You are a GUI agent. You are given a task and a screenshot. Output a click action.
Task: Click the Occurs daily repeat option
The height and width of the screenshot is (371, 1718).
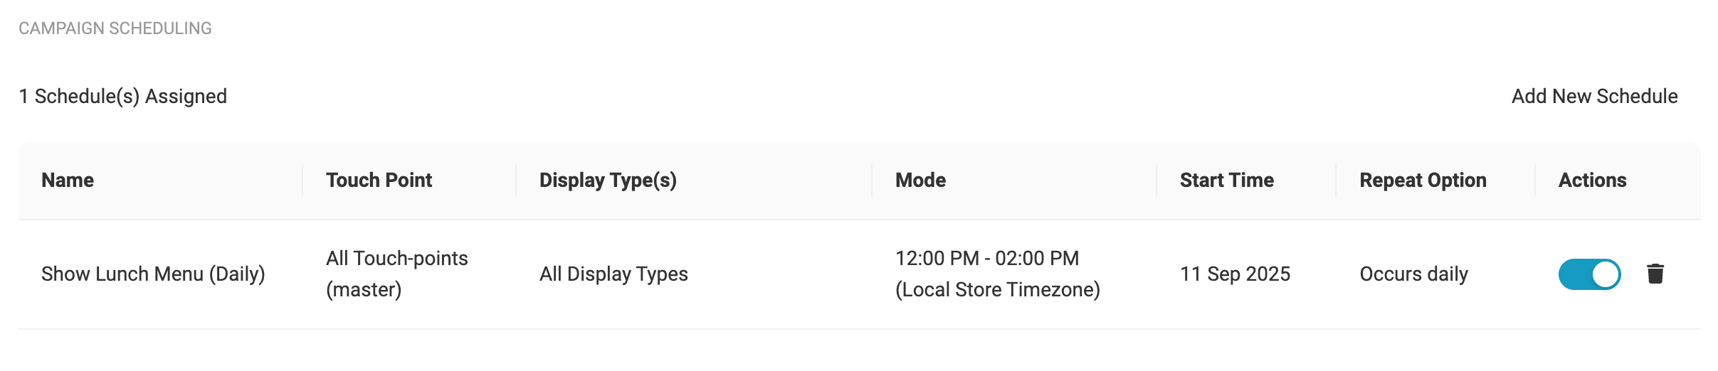point(1413,274)
